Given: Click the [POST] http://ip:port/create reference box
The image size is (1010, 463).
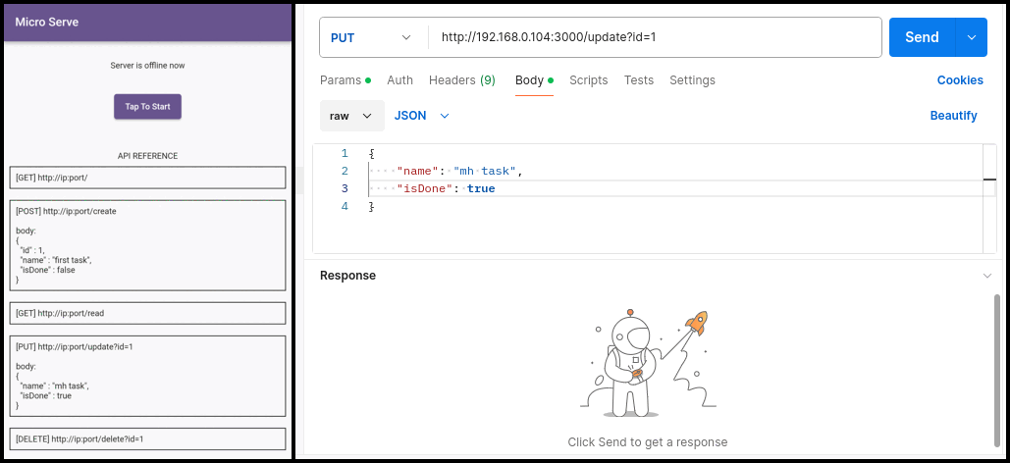Looking at the screenshot, I should tap(147, 245).
